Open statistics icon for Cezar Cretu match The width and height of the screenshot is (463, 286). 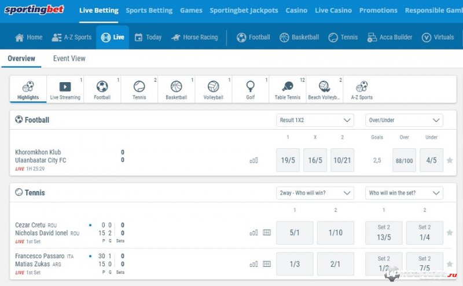[253, 233]
